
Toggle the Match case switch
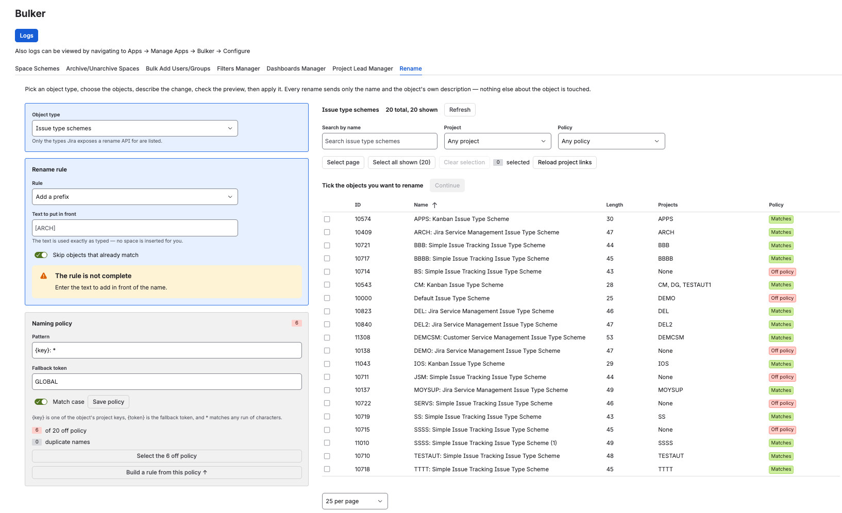[41, 402]
